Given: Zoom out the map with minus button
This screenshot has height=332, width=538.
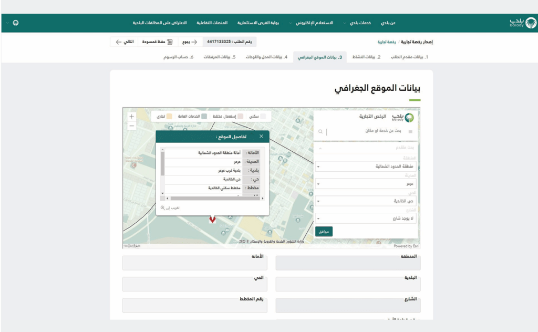Looking at the screenshot, I should [131, 126].
